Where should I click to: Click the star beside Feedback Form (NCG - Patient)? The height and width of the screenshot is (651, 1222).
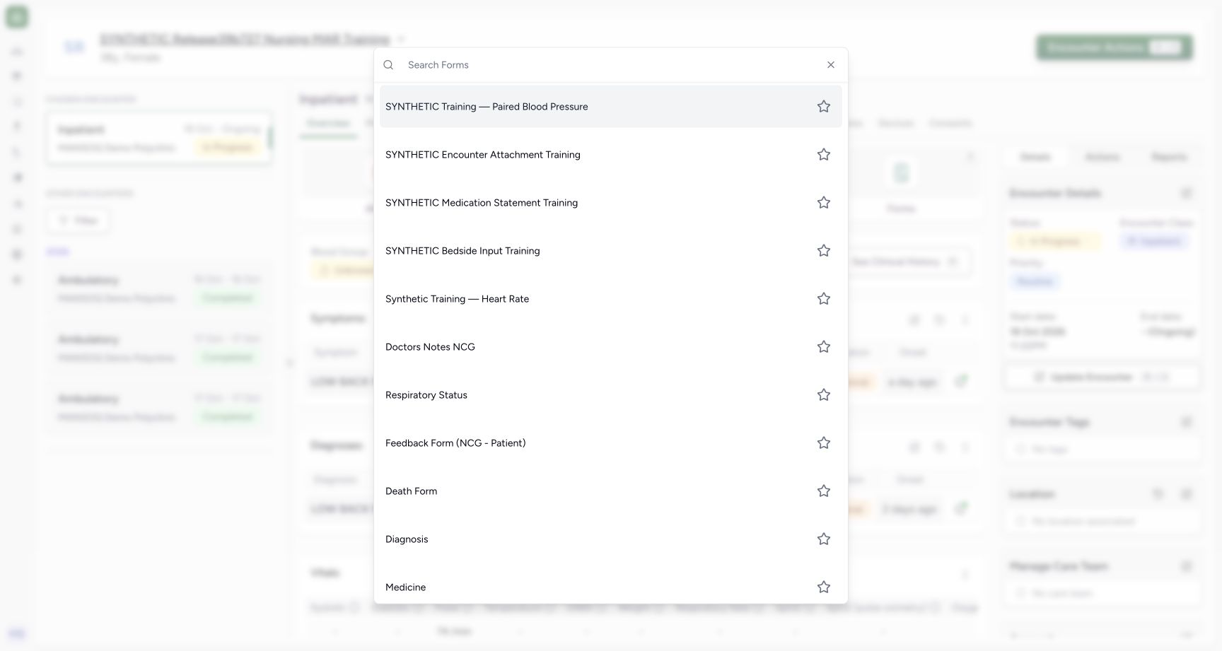[x=824, y=443]
